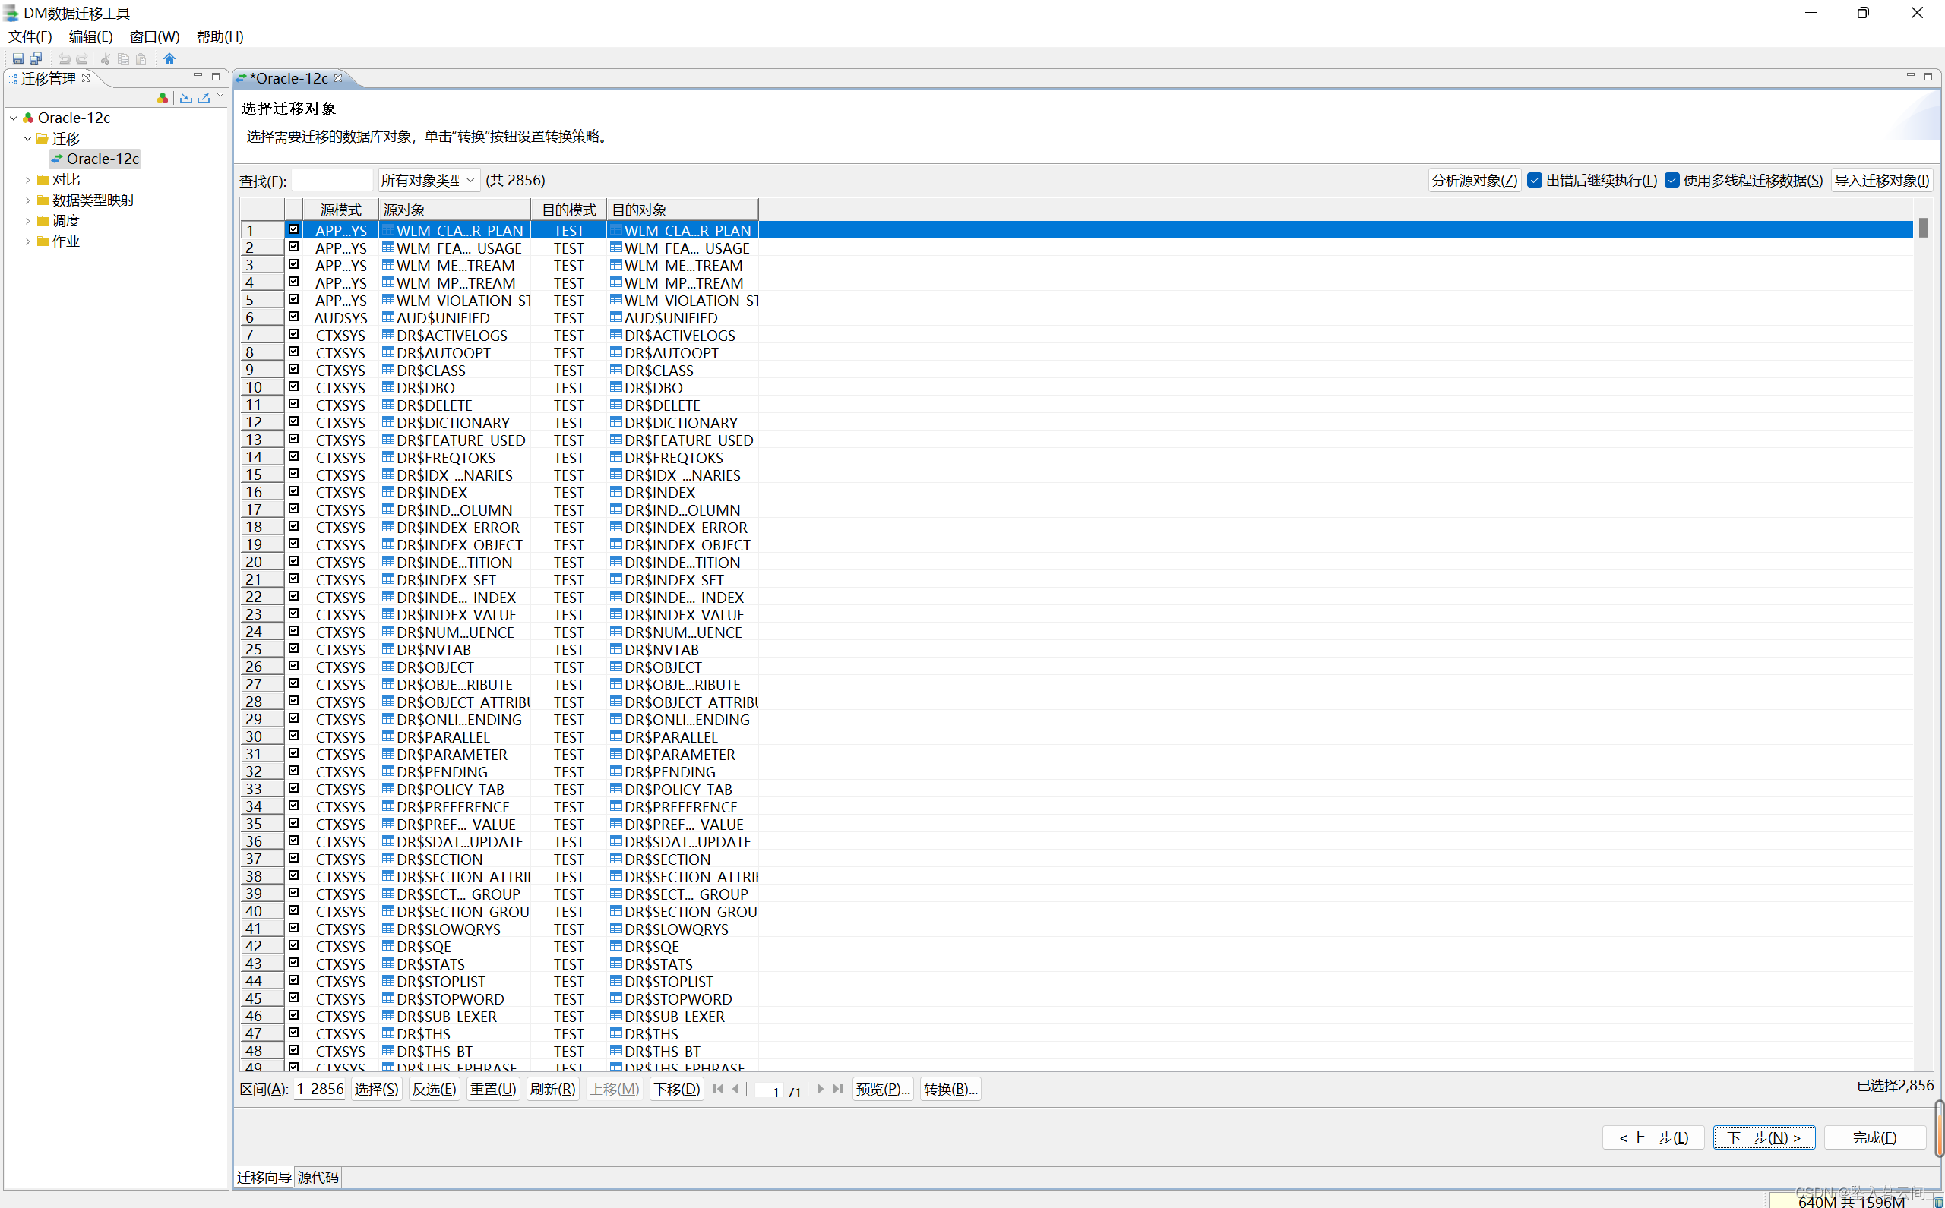1945x1208 pixels.
Task: Close the 迁移管理 panel tab
Action: click(x=87, y=77)
